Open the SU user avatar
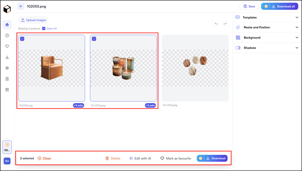 [x=7, y=161]
